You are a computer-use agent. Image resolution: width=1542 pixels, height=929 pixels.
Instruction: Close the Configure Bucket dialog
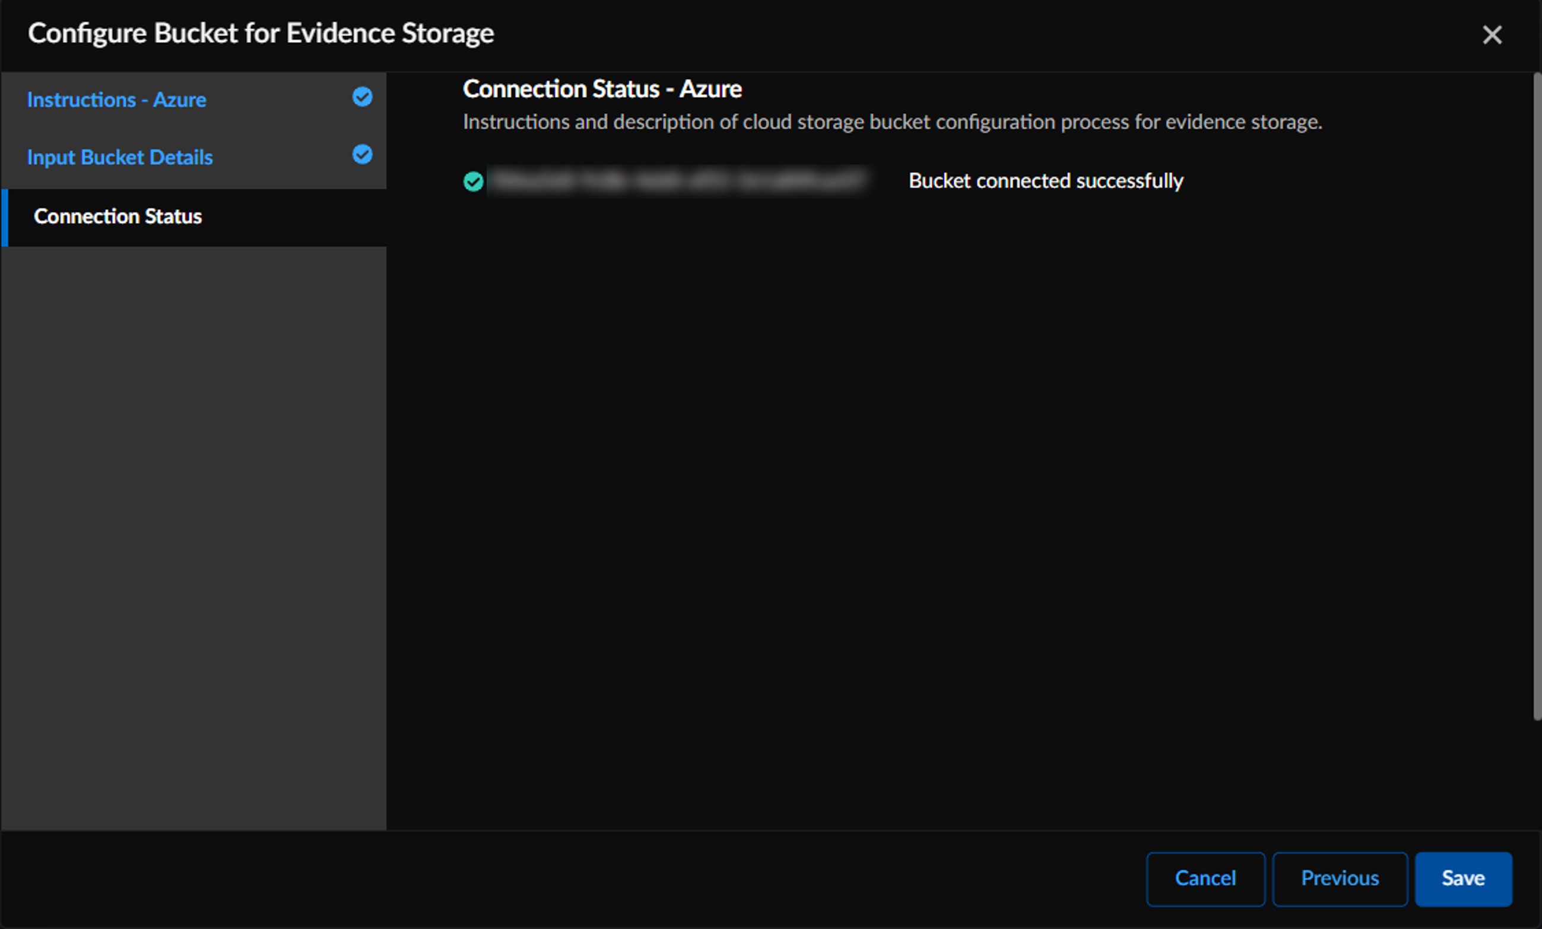[x=1492, y=35]
